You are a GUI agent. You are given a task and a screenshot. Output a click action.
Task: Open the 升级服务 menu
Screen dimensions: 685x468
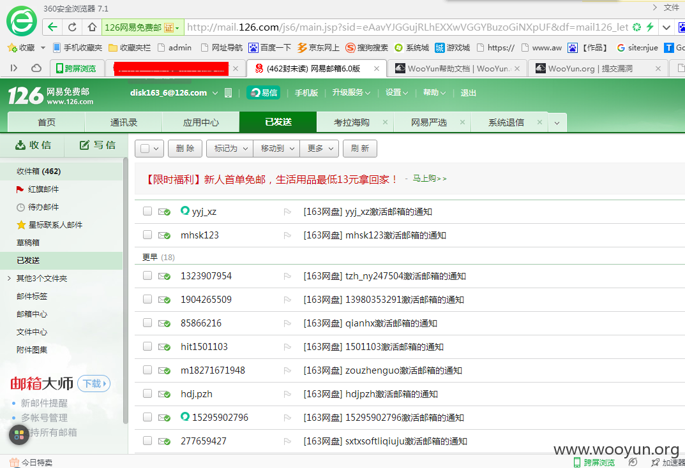351,92
